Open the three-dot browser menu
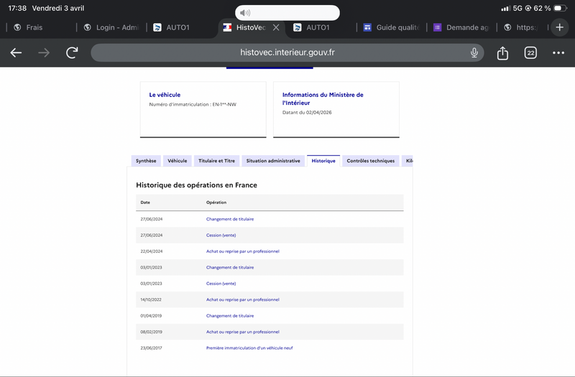575x377 pixels. 558,53
